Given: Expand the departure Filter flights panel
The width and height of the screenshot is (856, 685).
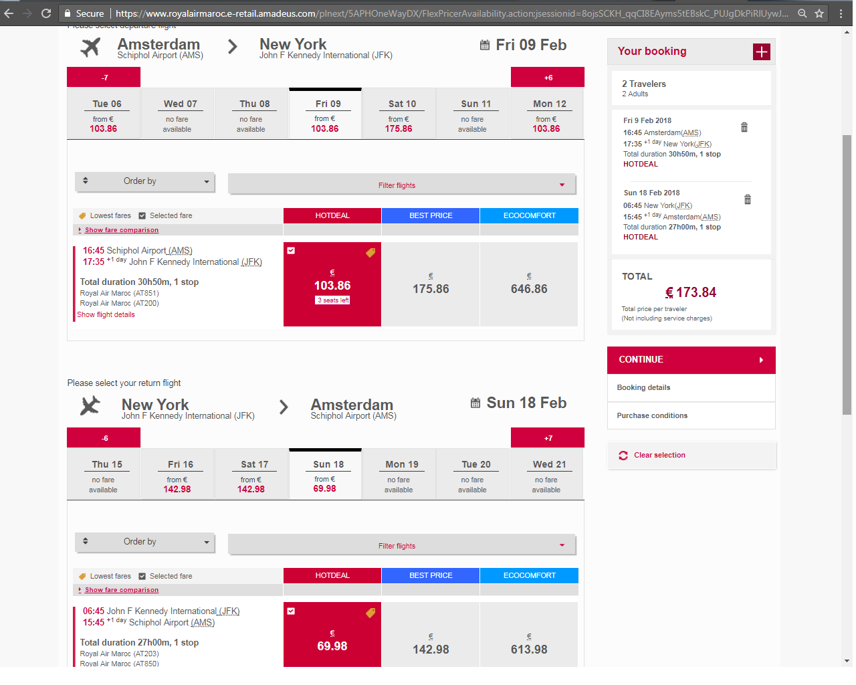Looking at the screenshot, I should 402,185.
